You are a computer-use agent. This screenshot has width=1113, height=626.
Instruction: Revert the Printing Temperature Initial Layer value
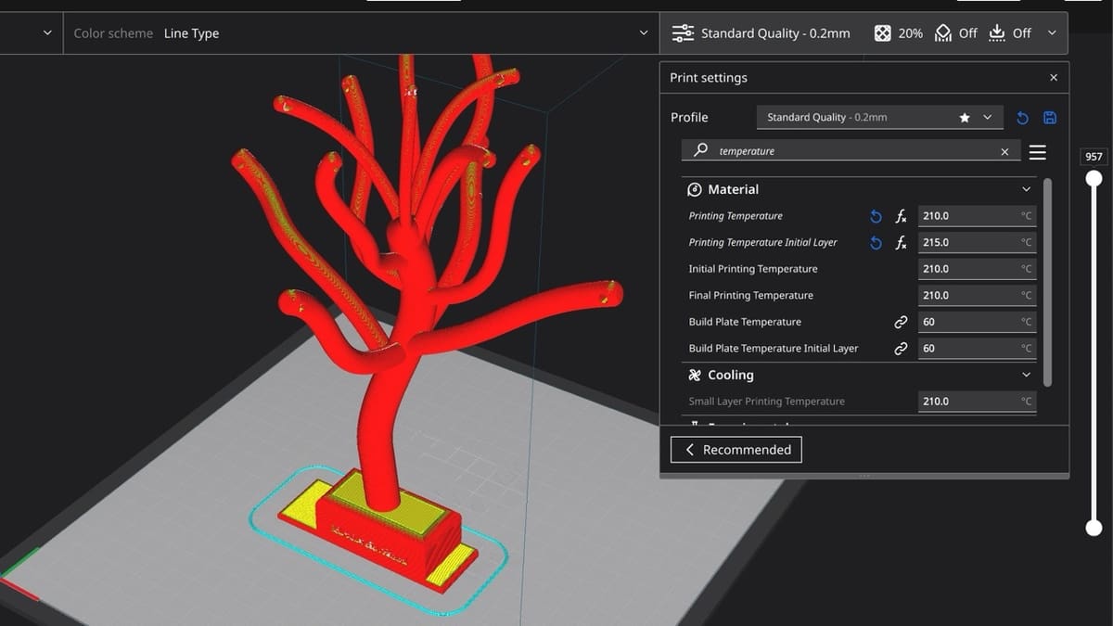click(876, 243)
